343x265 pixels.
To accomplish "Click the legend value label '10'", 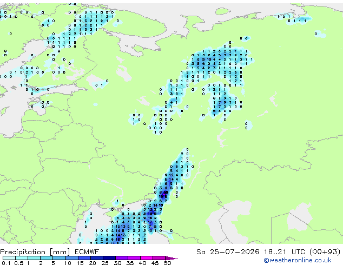I will click(x=68, y=263).
